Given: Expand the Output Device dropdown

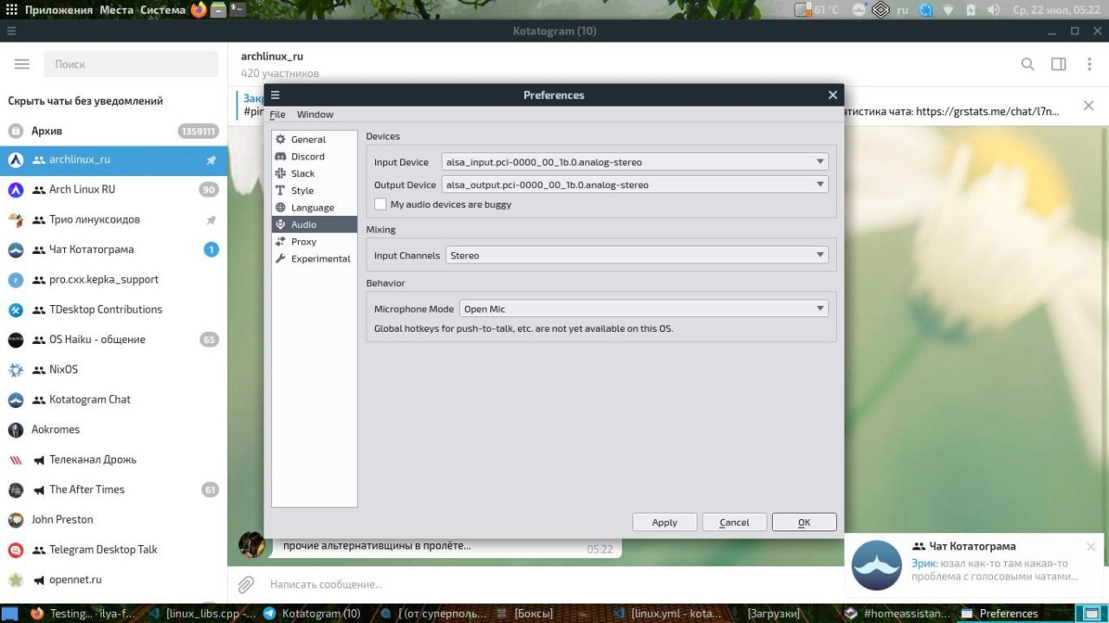Looking at the screenshot, I should click(635, 185).
